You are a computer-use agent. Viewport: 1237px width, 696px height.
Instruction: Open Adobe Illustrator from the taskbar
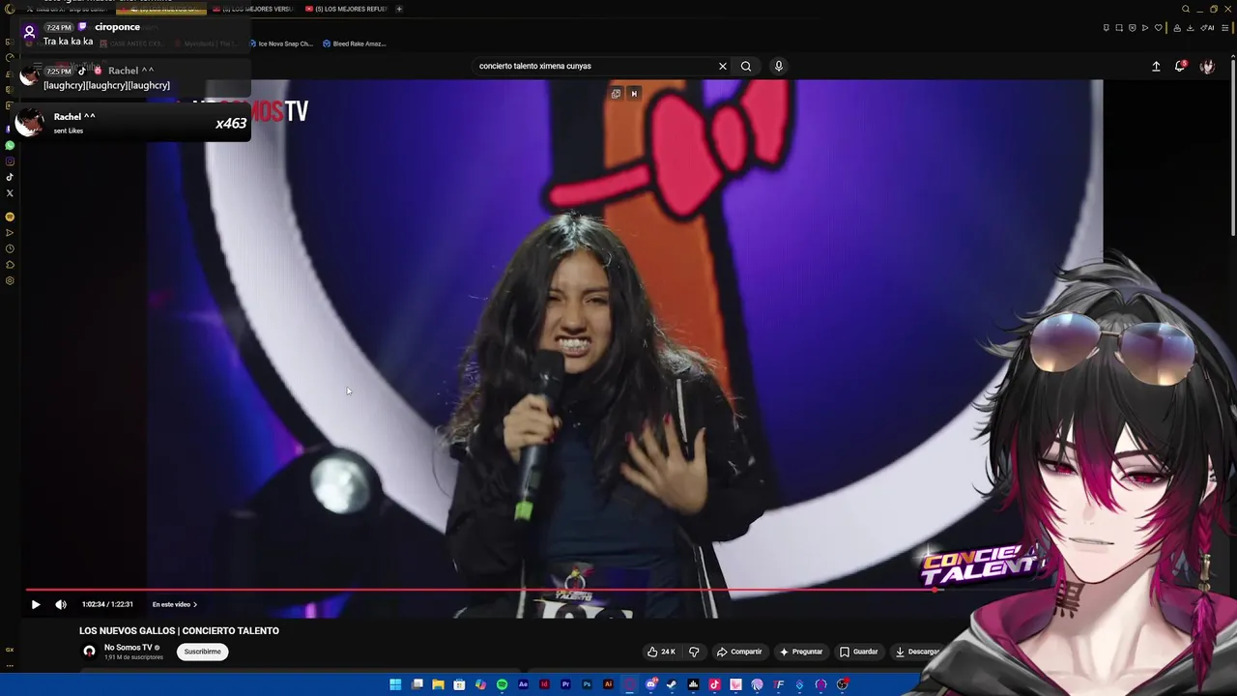[x=608, y=684]
